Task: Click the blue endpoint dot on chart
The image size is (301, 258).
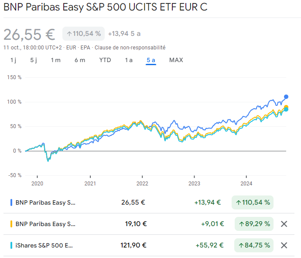Action: point(286,97)
